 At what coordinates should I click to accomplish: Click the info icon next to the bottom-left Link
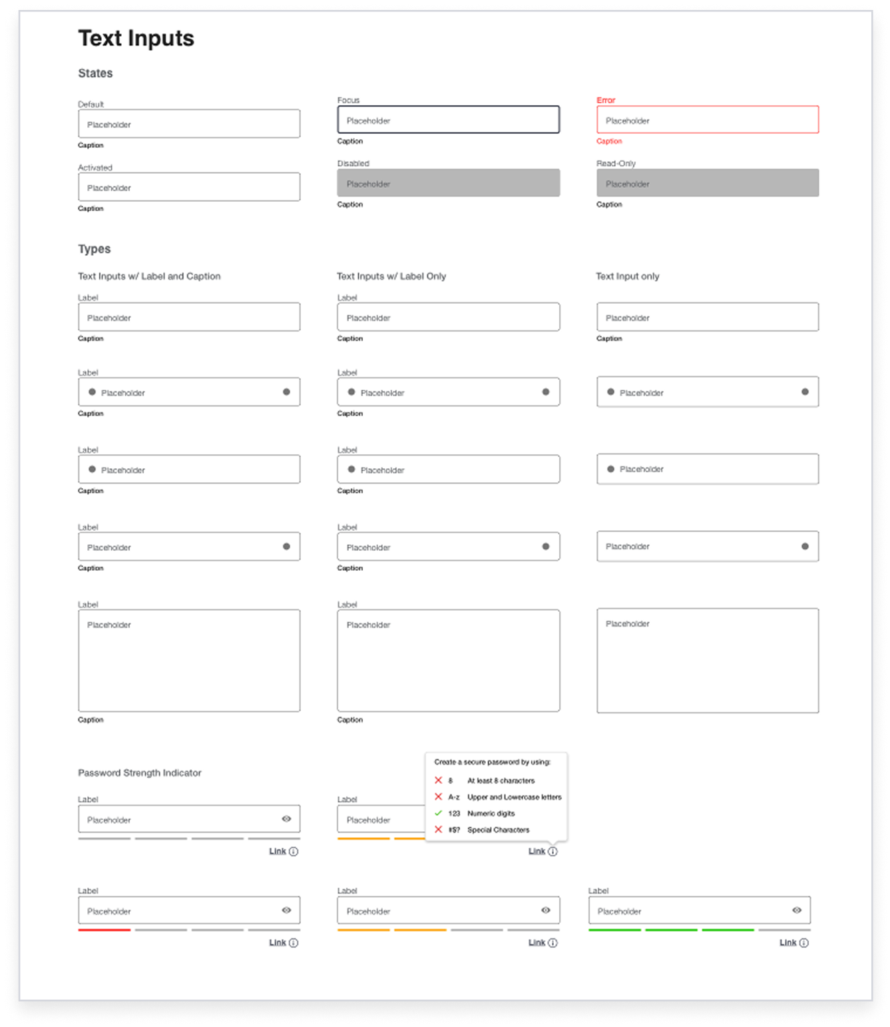point(293,942)
